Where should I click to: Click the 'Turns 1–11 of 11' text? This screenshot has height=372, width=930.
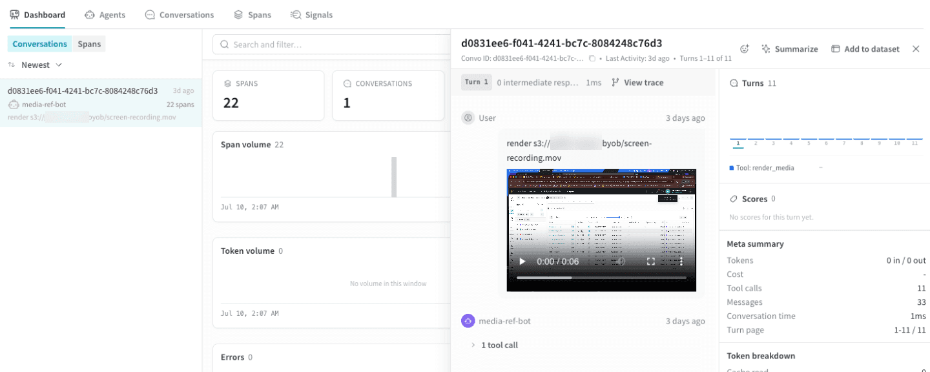706,58
